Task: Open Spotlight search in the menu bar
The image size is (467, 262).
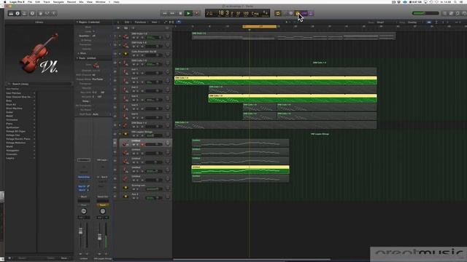Action: point(455,1)
